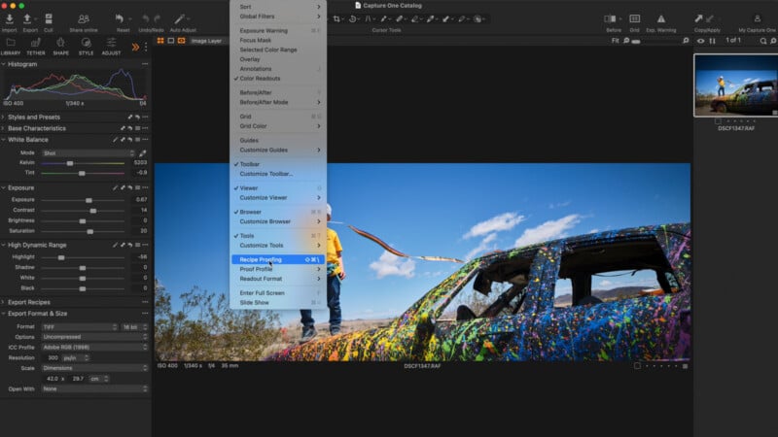This screenshot has height=437, width=778.
Task: Open the Grid Color submenu
Action: pos(278,126)
